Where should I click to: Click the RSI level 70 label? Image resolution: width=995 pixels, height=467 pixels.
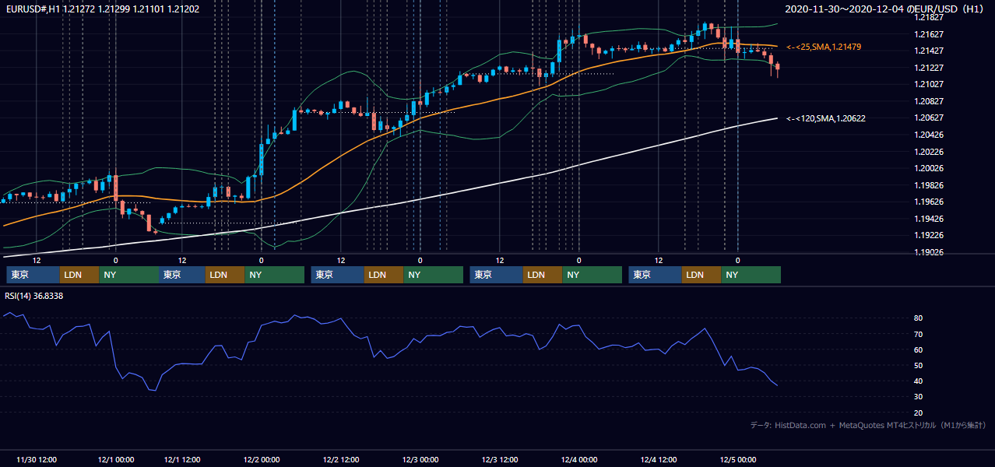click(919, 334)
